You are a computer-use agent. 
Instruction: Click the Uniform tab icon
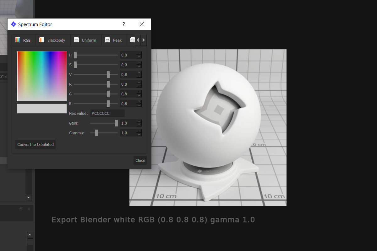(76, 40)
